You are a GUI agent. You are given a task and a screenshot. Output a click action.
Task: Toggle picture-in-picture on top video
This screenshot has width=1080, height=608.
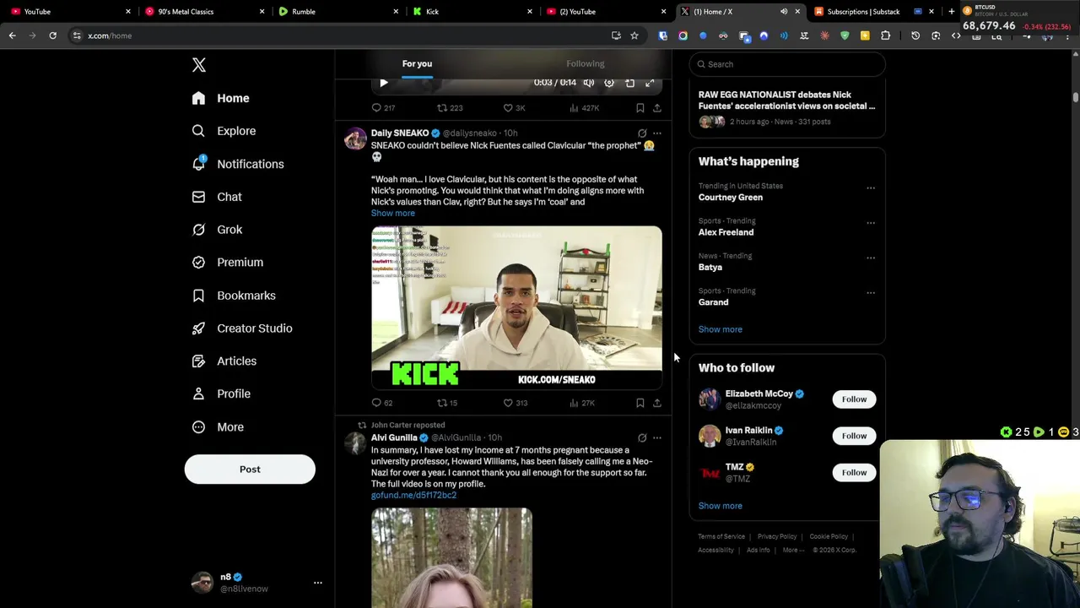click(x=629, y=83)
